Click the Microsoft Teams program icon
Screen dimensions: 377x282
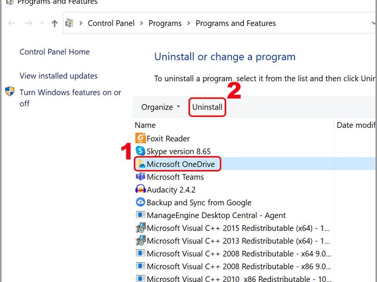pyautogui.click(x=140, y=177)
